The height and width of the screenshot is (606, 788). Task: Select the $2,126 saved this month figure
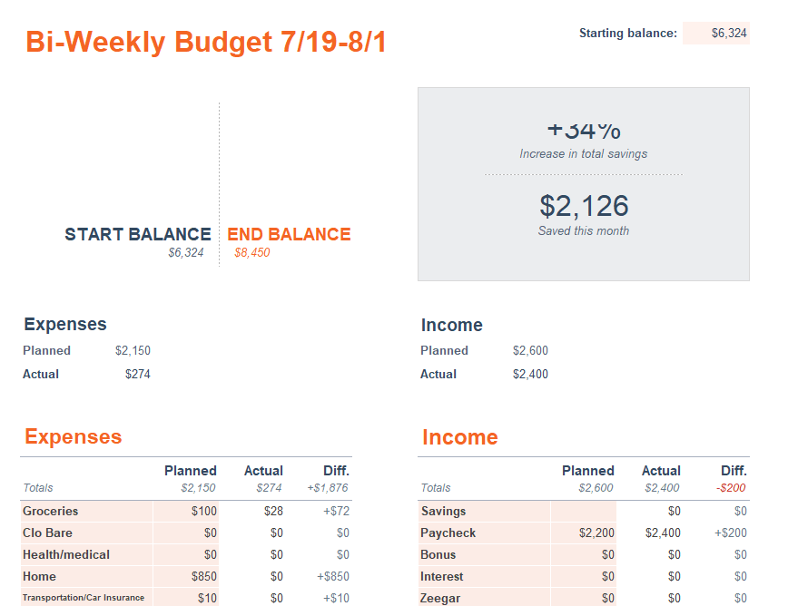584,206
